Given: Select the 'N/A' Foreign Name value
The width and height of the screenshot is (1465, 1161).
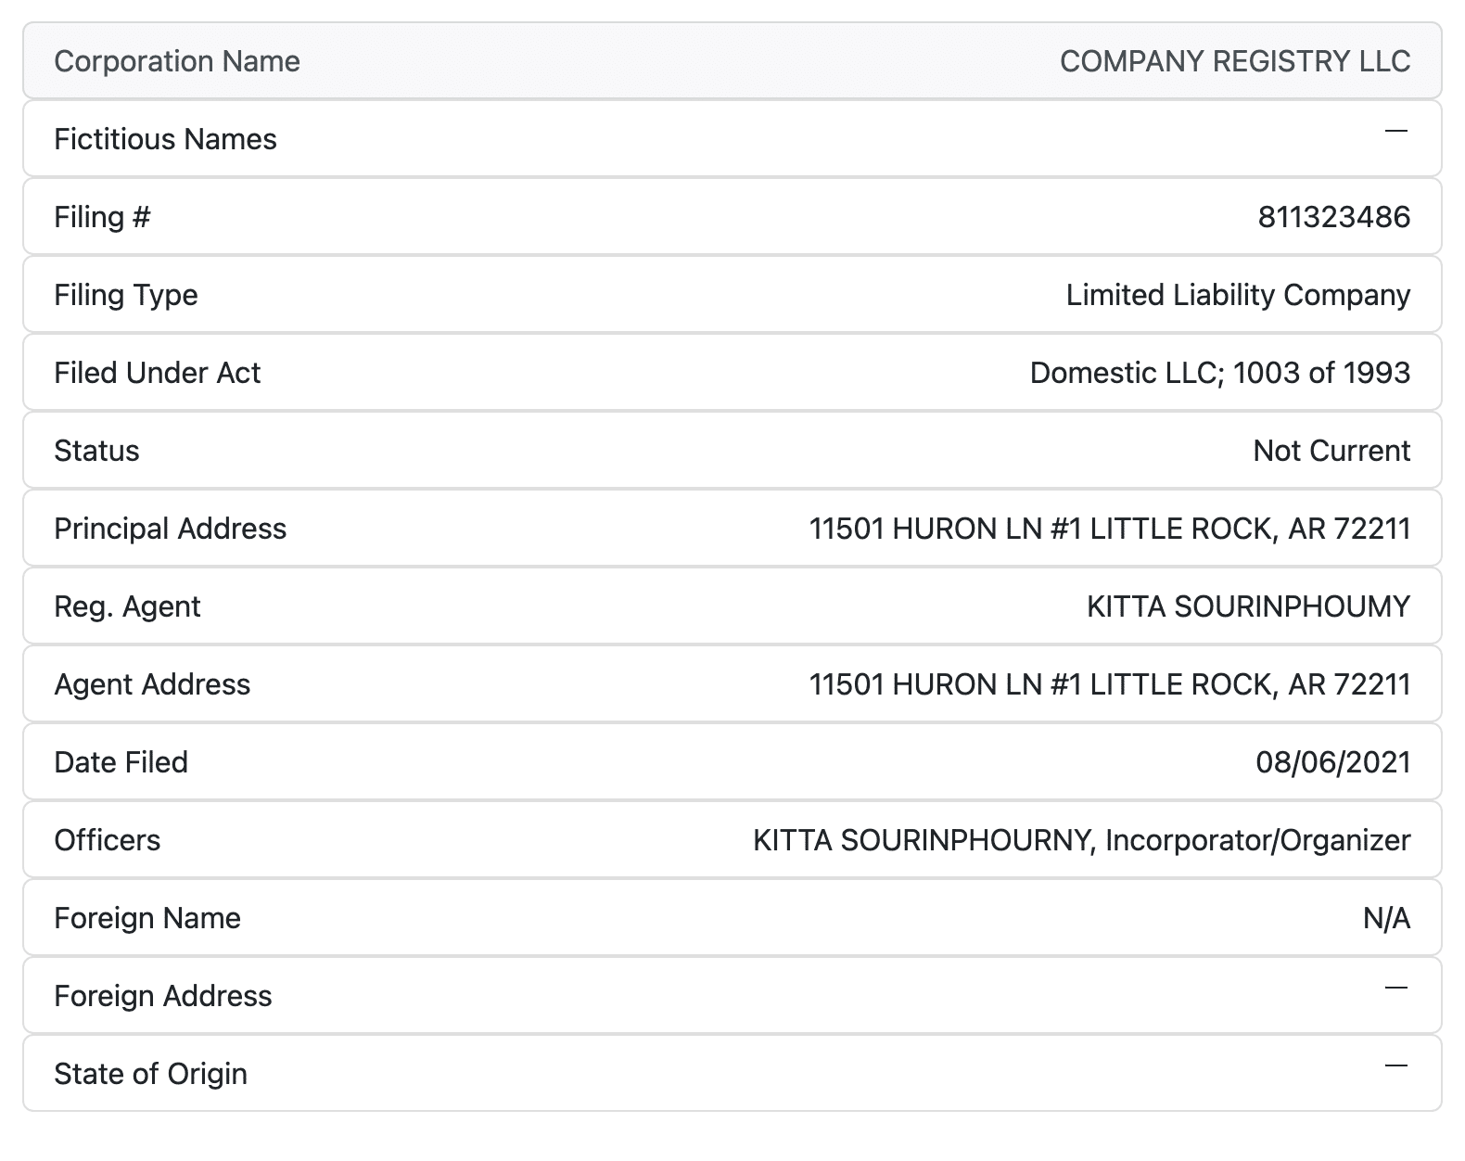Looking at the screenshot, I should click(1386, 918).
